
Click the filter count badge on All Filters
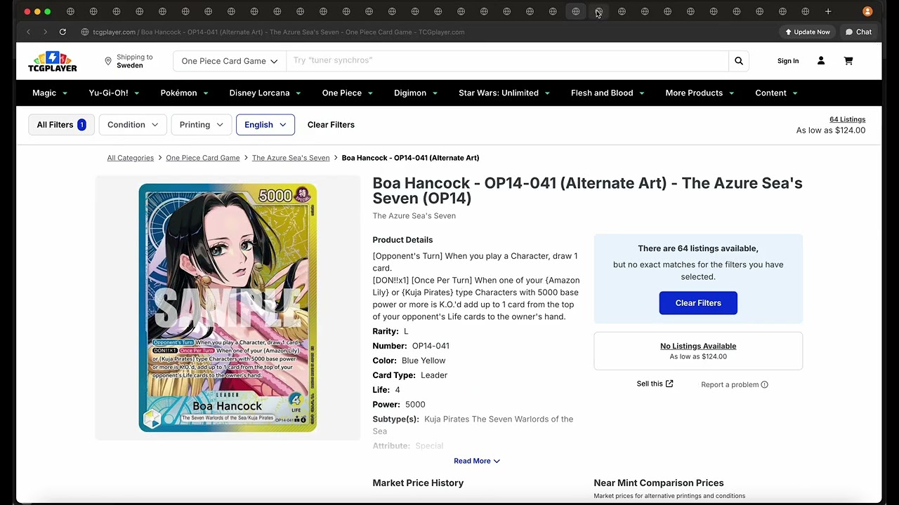click(x=81, y=125)
